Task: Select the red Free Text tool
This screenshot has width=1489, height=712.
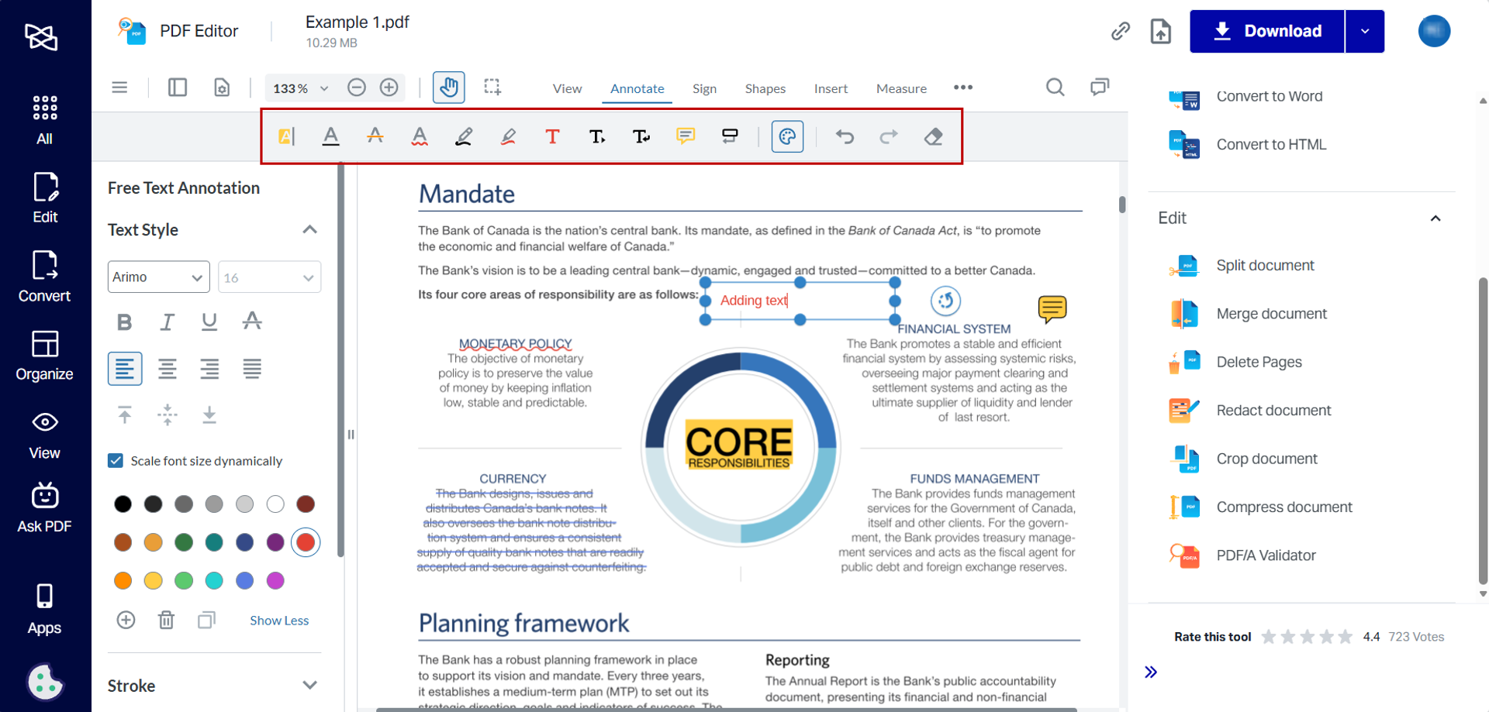Action: 552,136
